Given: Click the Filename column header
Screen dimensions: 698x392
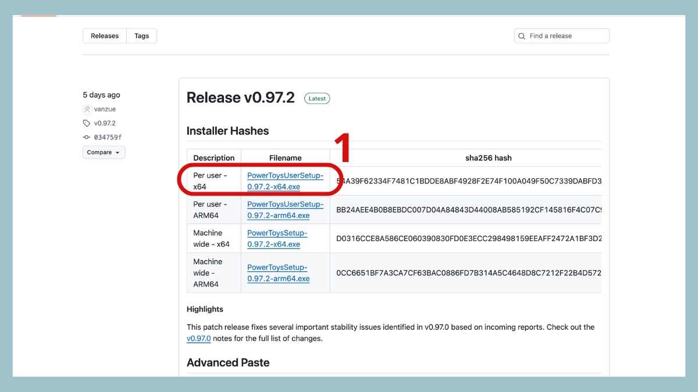Looking at the screenshot, I should 286,158.
